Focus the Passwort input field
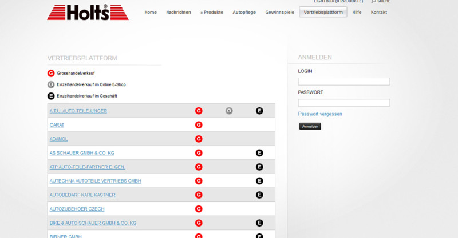This screenshot has width=458, height=238. coord(344,103)
